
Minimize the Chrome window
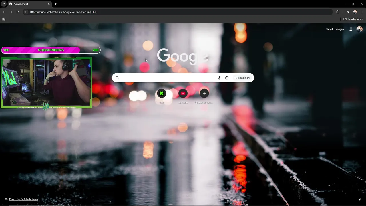pos(344,4)
